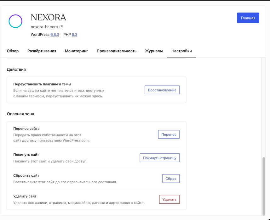Click the NEXORA site title heading
Viewport: 270px width, 220px height.
[49, 17]
